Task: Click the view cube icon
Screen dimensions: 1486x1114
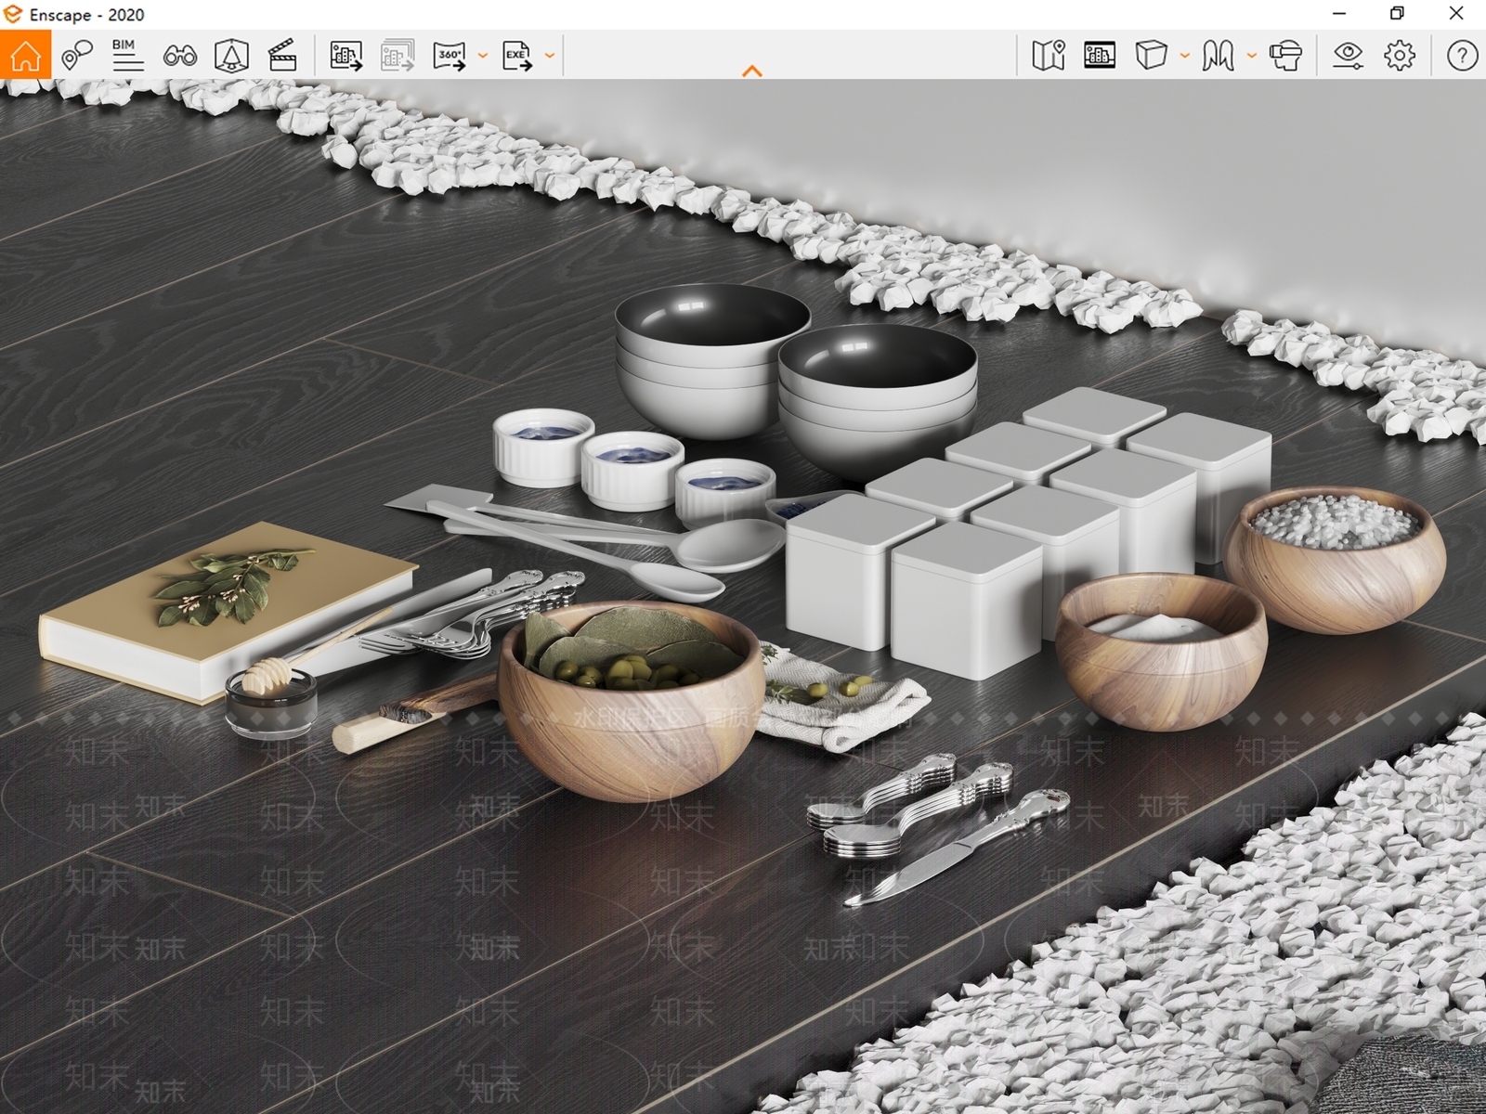Action: coord(1151,56)
